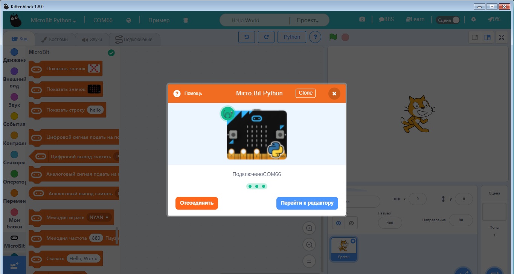Switch to the Костюмы tab
The image size is (514, 274).
pos(55,39)
